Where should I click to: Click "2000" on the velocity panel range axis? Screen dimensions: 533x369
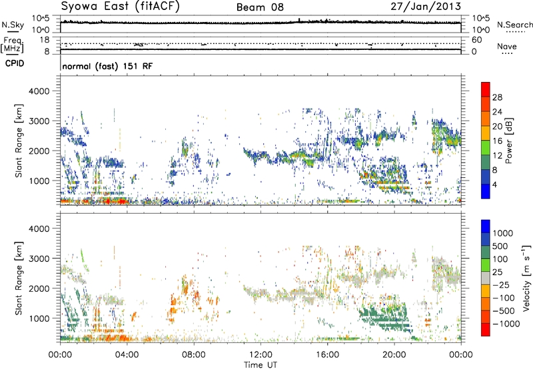coord(39,288)
